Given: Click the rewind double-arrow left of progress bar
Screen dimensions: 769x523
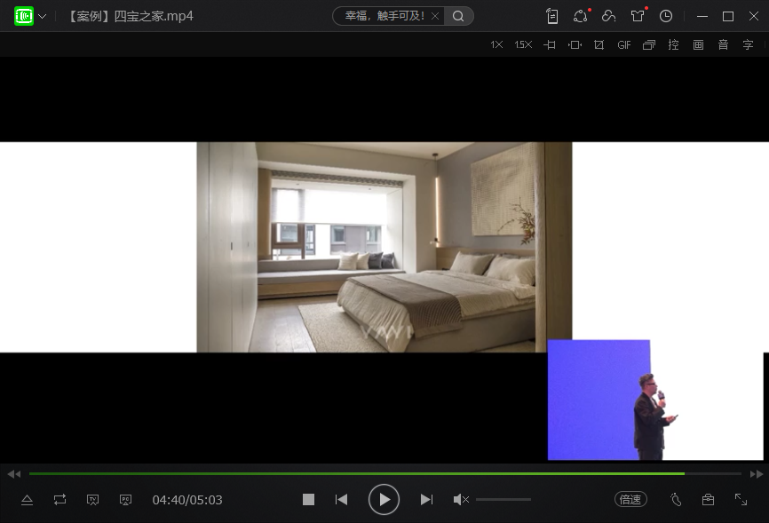Looking at the screenshot, I should tap(13, 474).
